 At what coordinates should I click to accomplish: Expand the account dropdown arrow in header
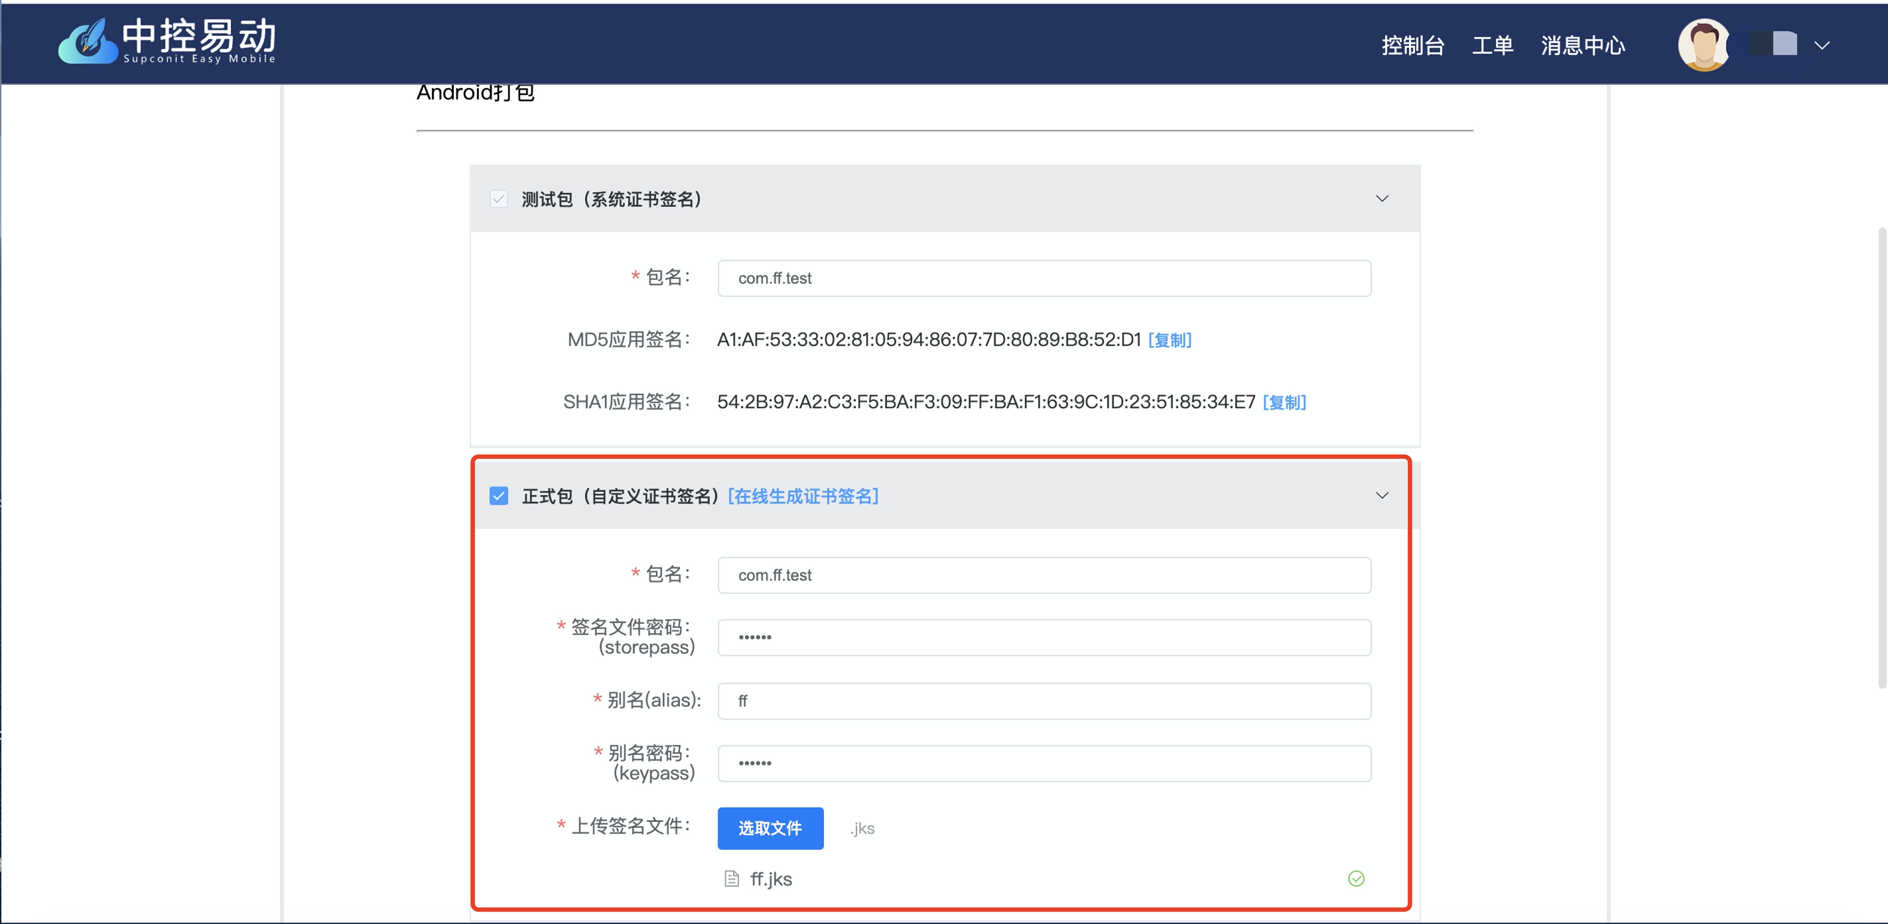(x=1822, y=45)
